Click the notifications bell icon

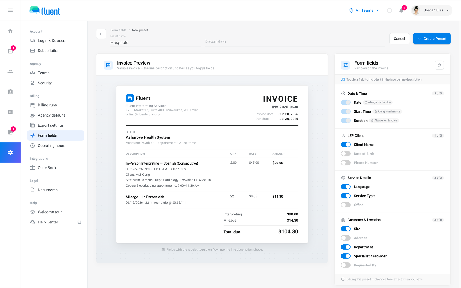tap(401, 10)
